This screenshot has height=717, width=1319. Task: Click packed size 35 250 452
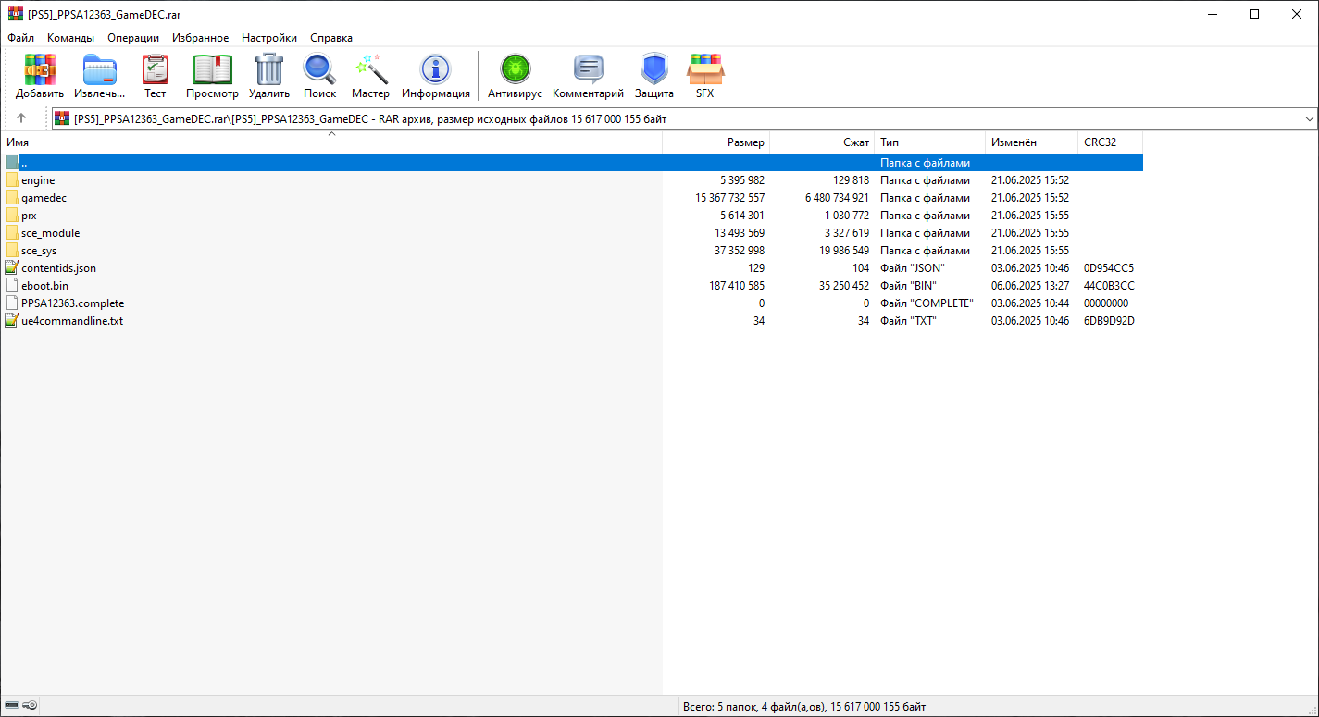(x=843, y=286)
